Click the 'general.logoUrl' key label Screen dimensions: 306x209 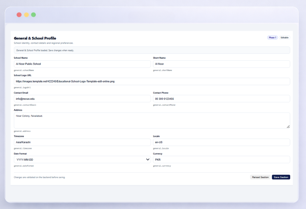[x=22, y=88]
